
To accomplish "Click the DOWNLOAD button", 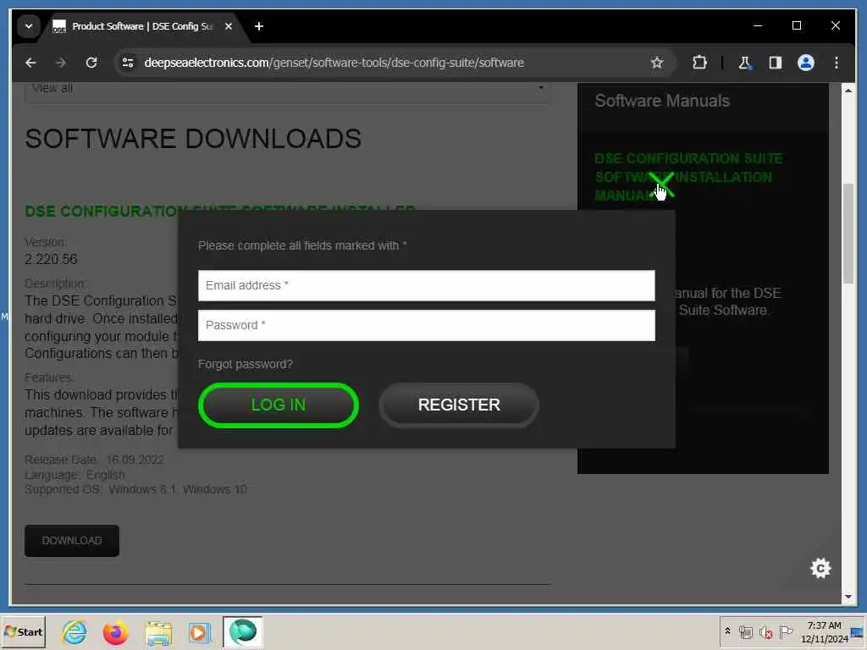I will 72,541.
